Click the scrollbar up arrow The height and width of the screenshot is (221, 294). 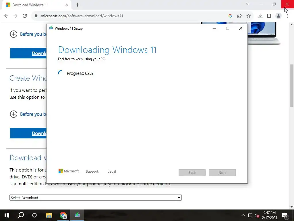[292, 24]
